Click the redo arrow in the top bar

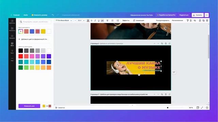pyautogui.click(x=58, y=15)
